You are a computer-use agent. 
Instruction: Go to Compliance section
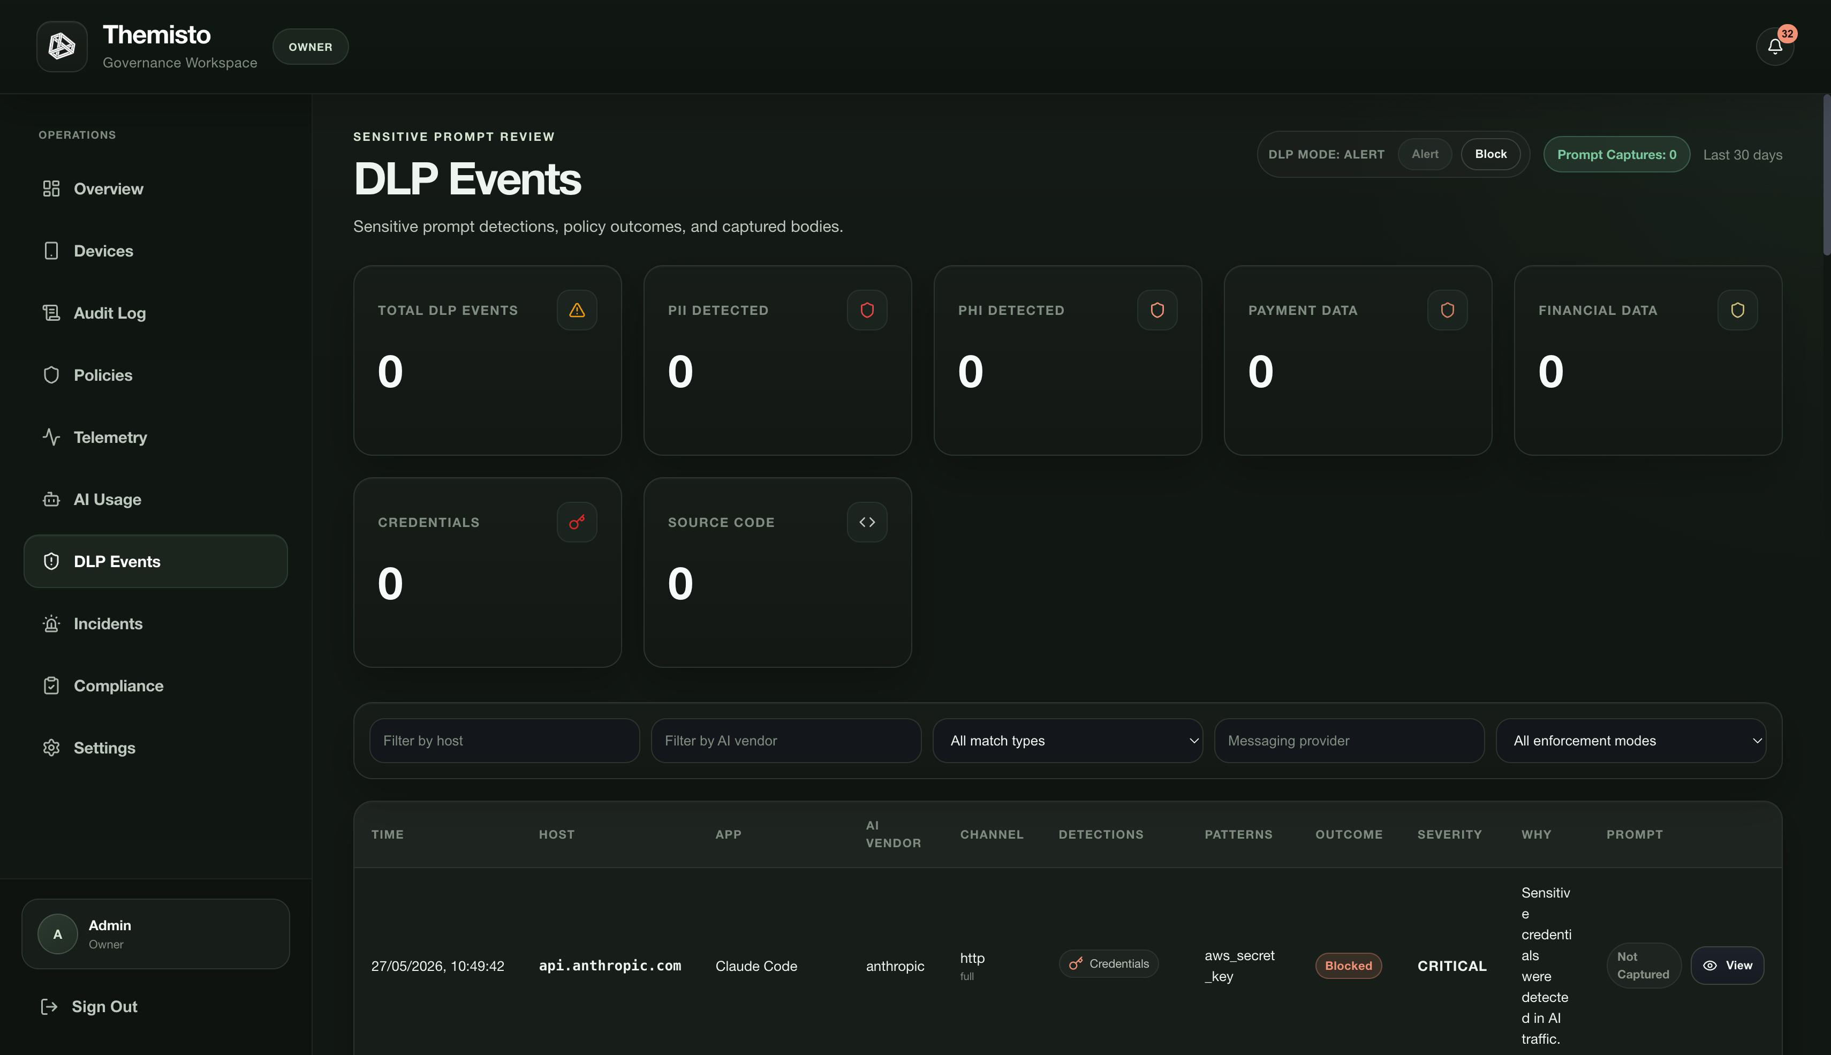pyautogui.click(x=156, y=685)
